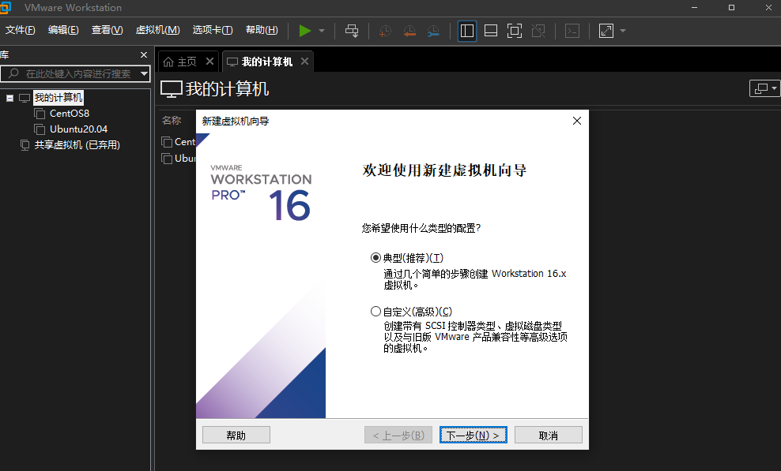The image size is (781, 471).
Task: Click the shared VMs icon in tree
Action: (x=25, y=145)
